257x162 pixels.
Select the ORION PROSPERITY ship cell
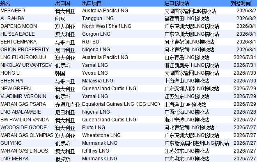(25, 50)
